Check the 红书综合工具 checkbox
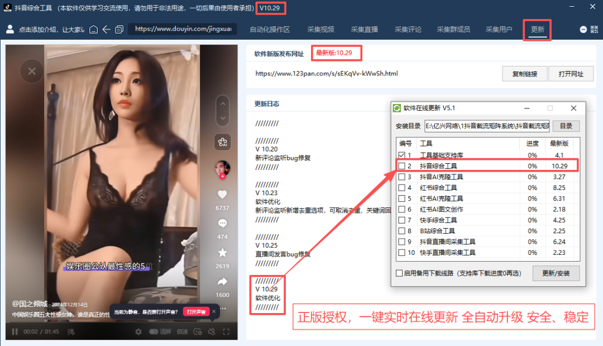The width and height of the screenshot is (603, 346). 402,187
